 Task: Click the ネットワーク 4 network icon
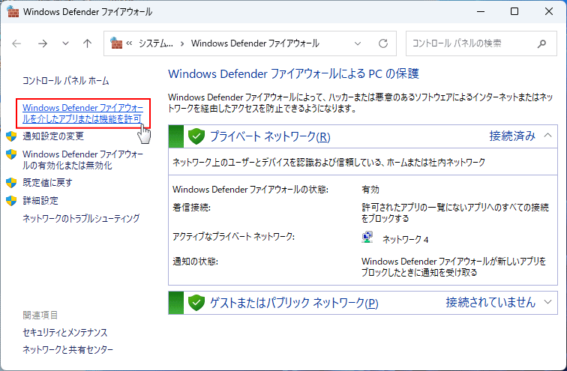pos(367,238)
